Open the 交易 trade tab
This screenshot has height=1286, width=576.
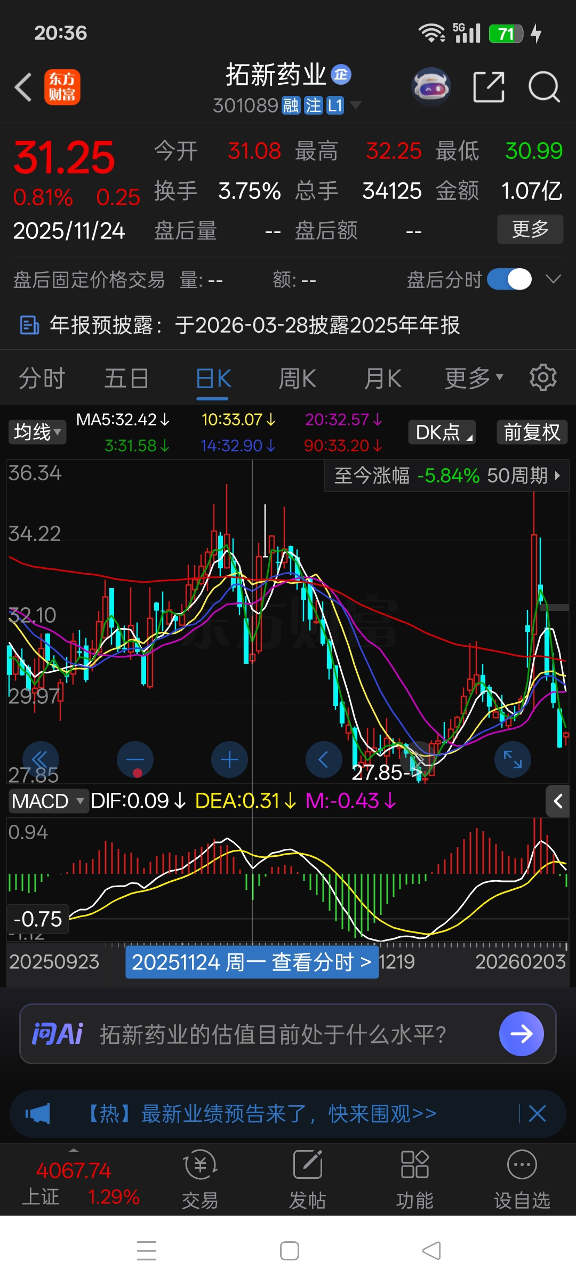[x=200, y=1179]
